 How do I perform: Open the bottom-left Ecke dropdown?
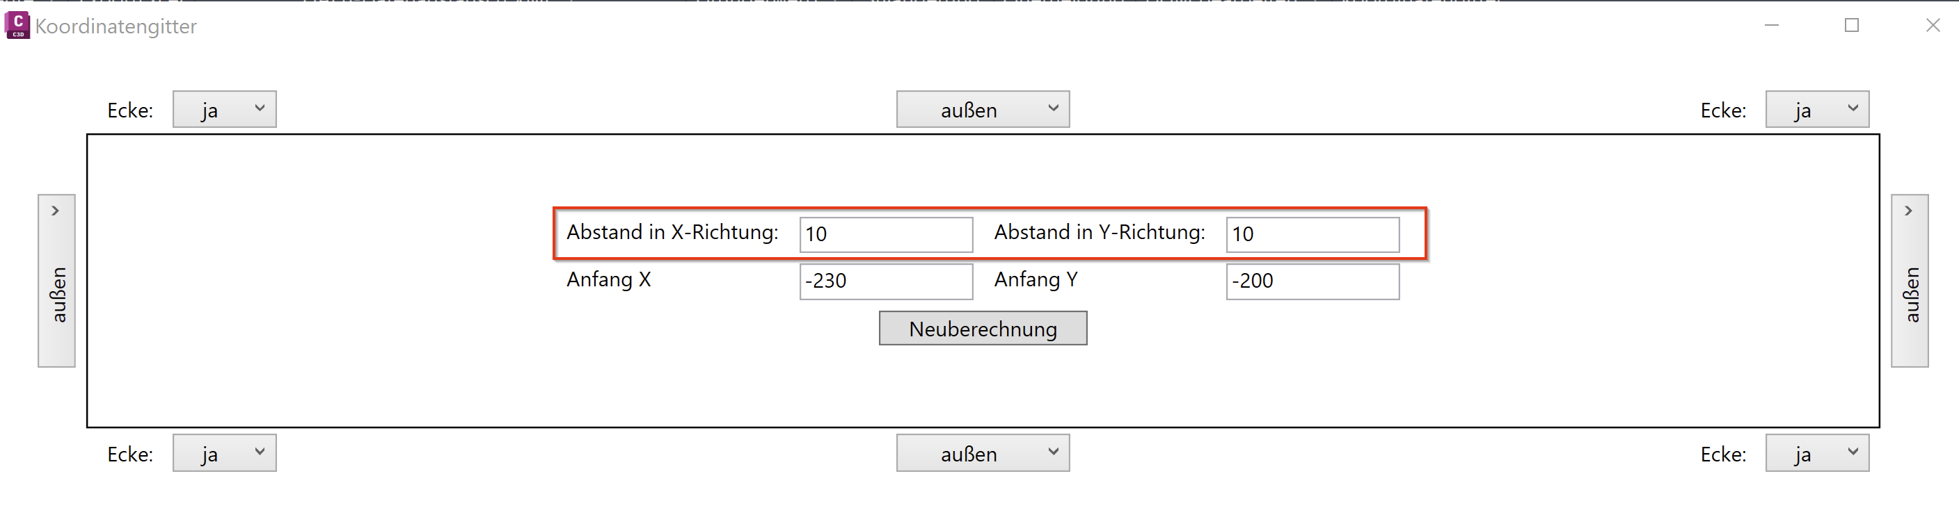click(223, 453)
